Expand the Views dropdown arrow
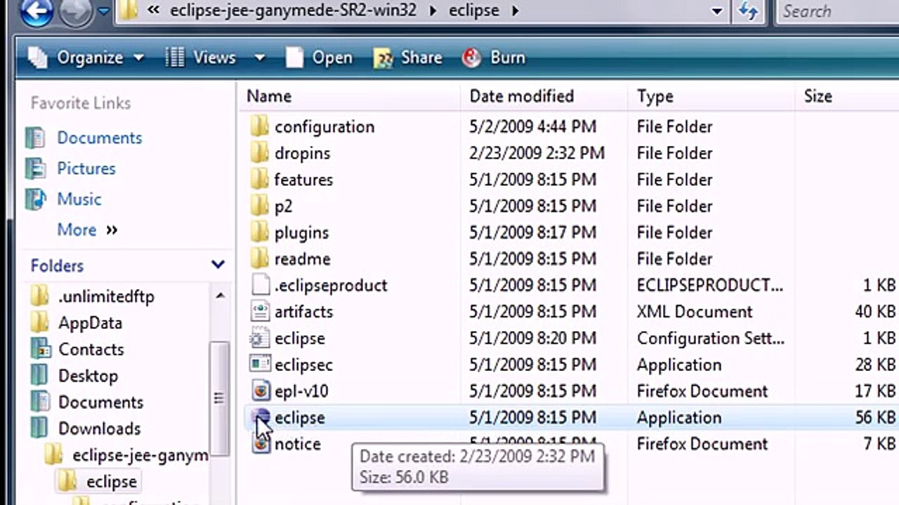This screenshot has width=899, height=505. pyautogui.click(x=259, y=58)
